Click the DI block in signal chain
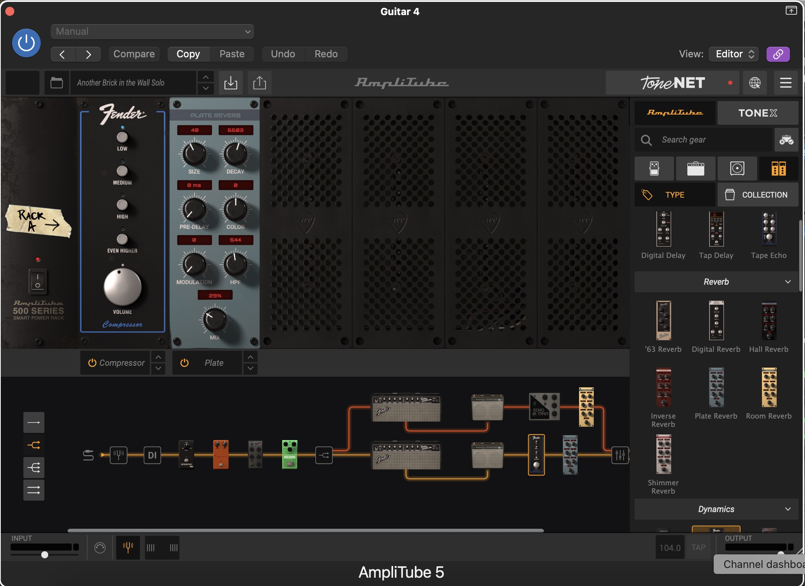Screen dimensions: 805x586 tap(152, 455)
